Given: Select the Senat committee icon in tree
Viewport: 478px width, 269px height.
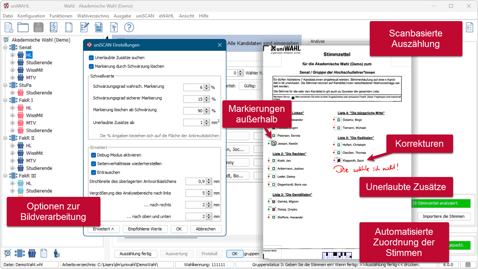Looking at the screenshot, I should point(13,47).
